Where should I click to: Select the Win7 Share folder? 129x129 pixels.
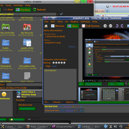pyautogui.click(x=6, y=76)
